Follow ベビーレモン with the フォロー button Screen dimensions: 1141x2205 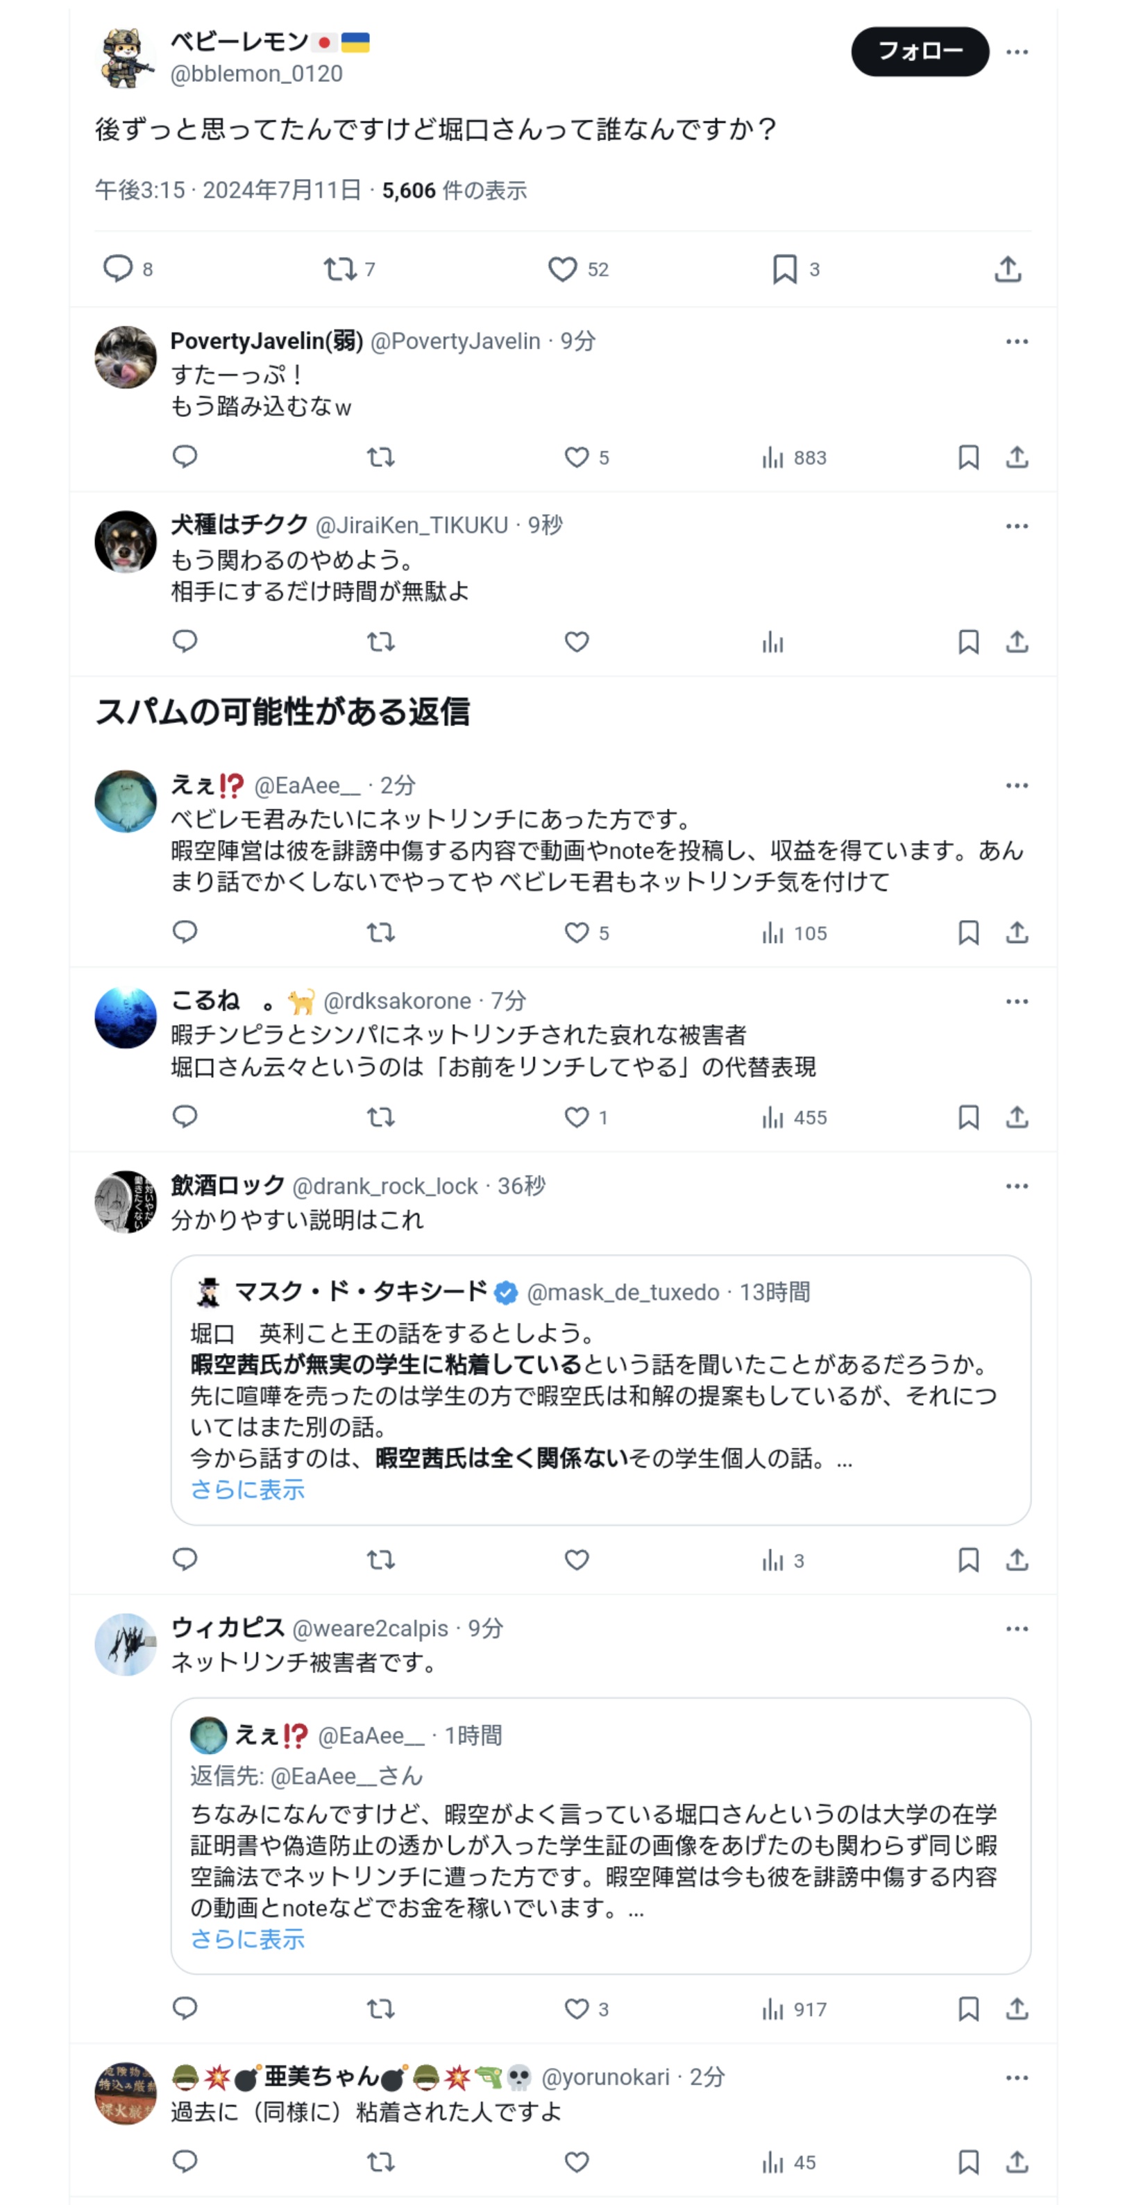pyautogui.click(x=920, y=51)
